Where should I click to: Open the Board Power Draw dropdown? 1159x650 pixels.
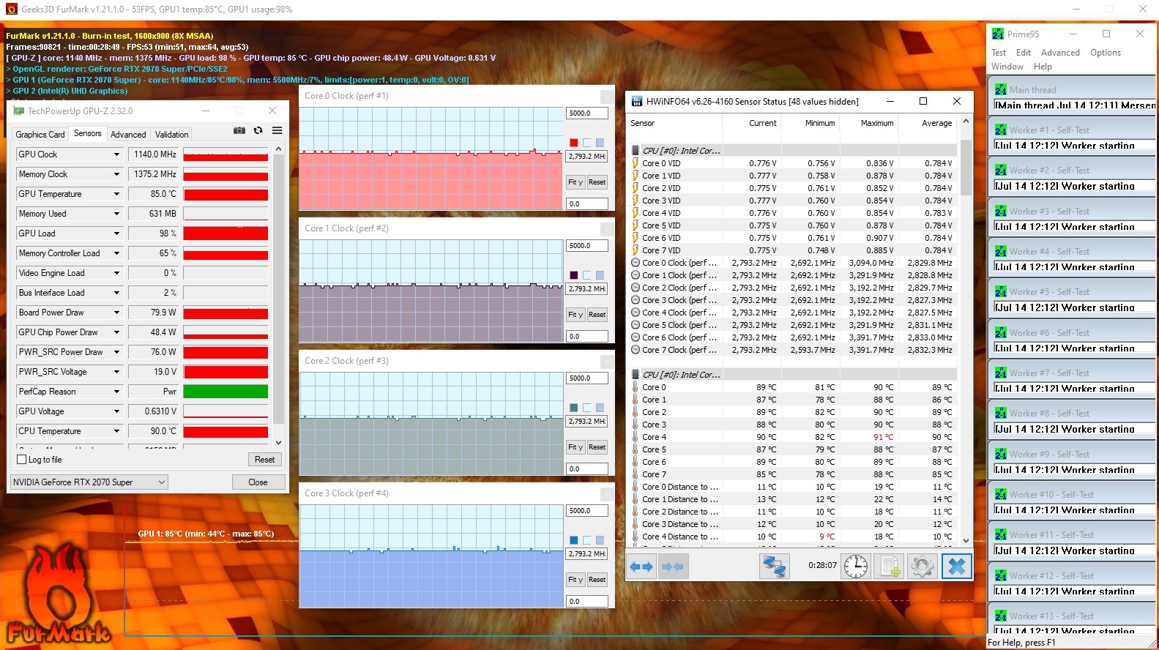116,313
